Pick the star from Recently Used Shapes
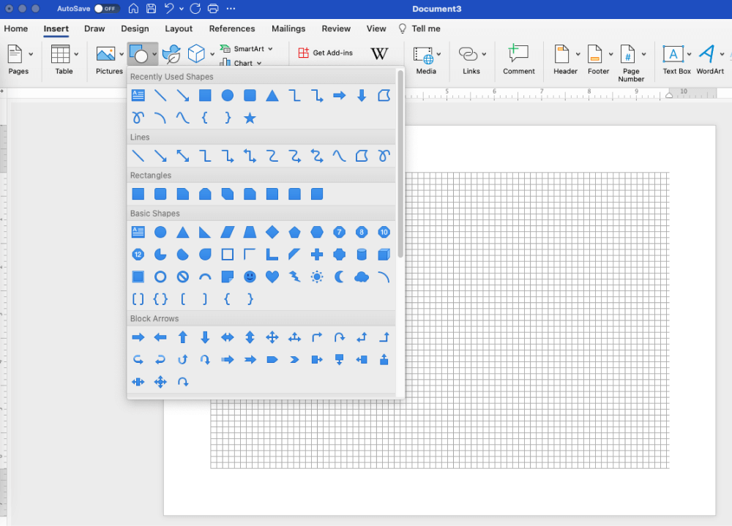732x526 pixels. click(x=250, y=117)
